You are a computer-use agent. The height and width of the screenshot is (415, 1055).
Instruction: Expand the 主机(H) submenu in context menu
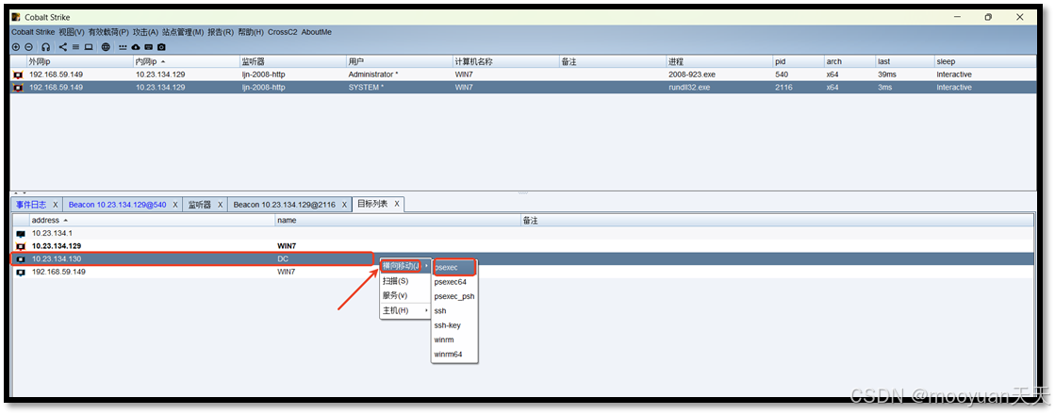(x=405, y=310)
